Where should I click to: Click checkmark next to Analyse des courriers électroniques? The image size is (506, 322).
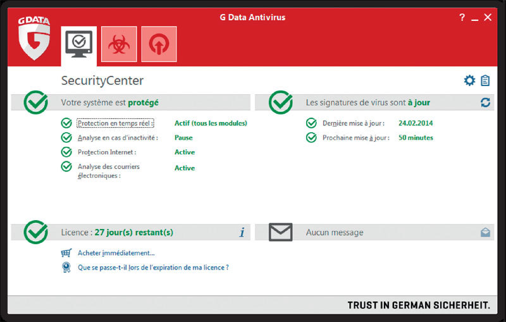click(x=66, y=166)
